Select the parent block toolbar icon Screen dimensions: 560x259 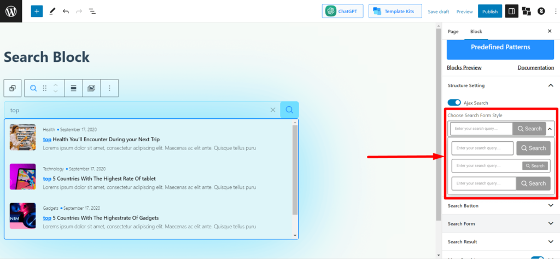click(13, 88)
